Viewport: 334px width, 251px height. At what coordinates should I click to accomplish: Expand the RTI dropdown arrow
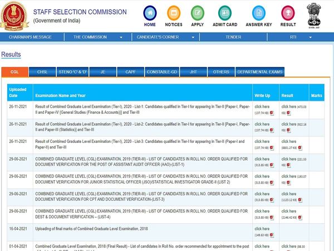(x=311, y=37)
